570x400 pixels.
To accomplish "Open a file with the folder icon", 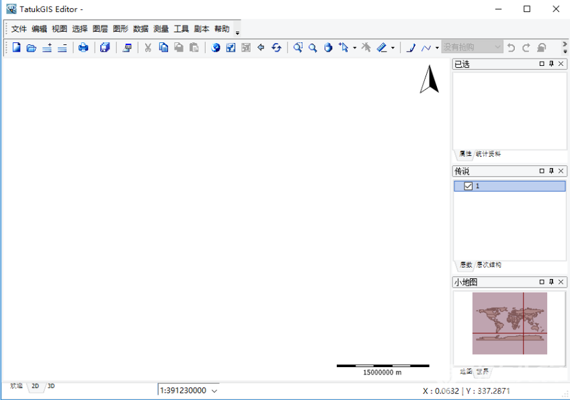I will (x=32, y=47).
